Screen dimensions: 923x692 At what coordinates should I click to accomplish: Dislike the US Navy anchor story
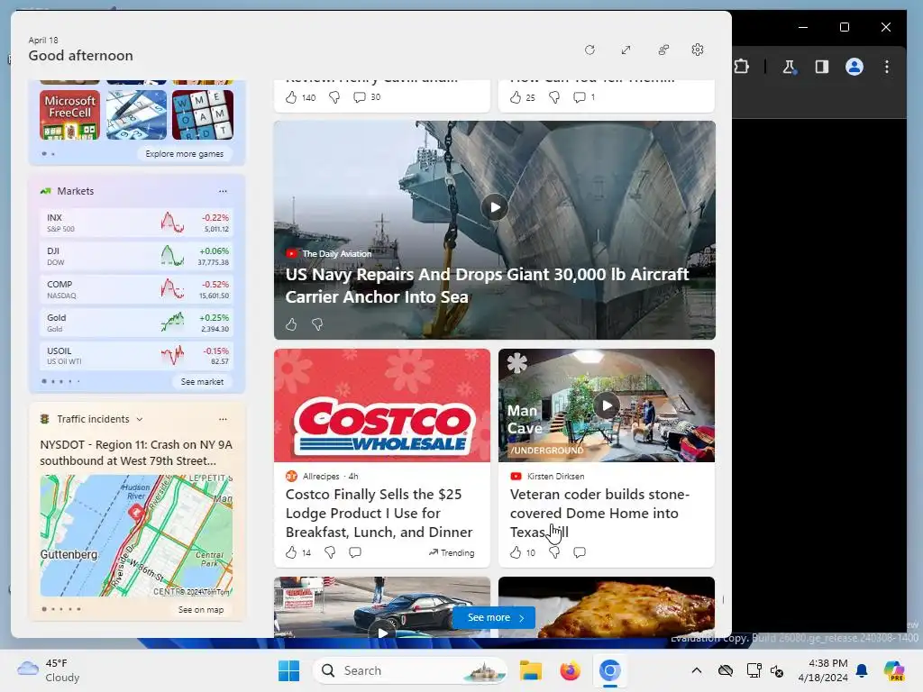(x=317, y=324)
